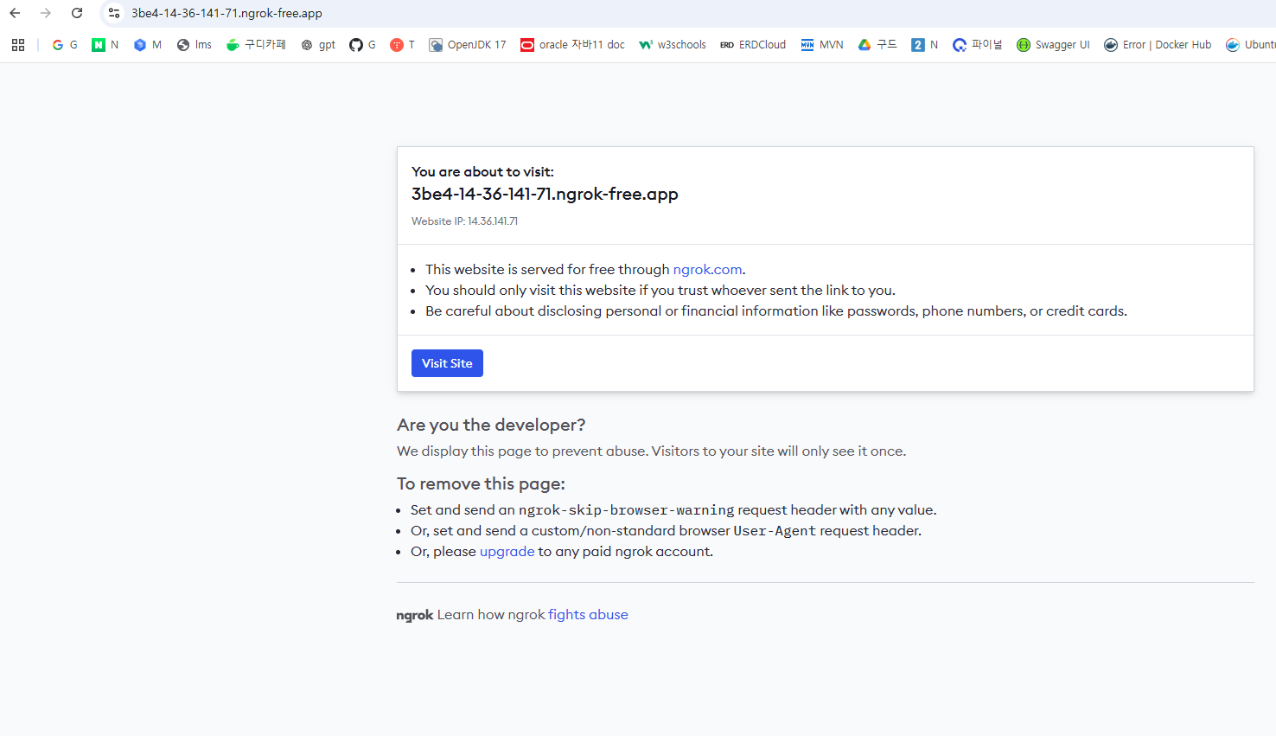This screenshot has height=736, width=1276.
Task: Open the Swagger UI bookmark
Action: point(1053,45)
